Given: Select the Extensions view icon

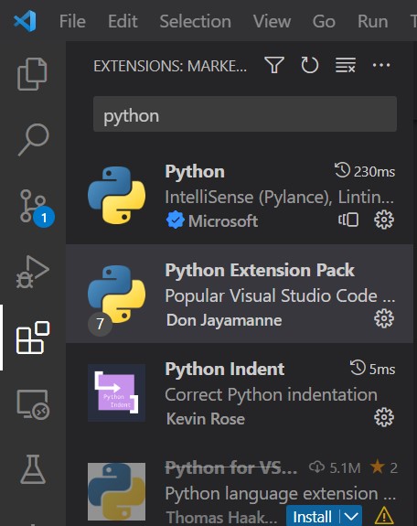Looking at the screenshot, I should pyautogui.click(x=33, y=338).
